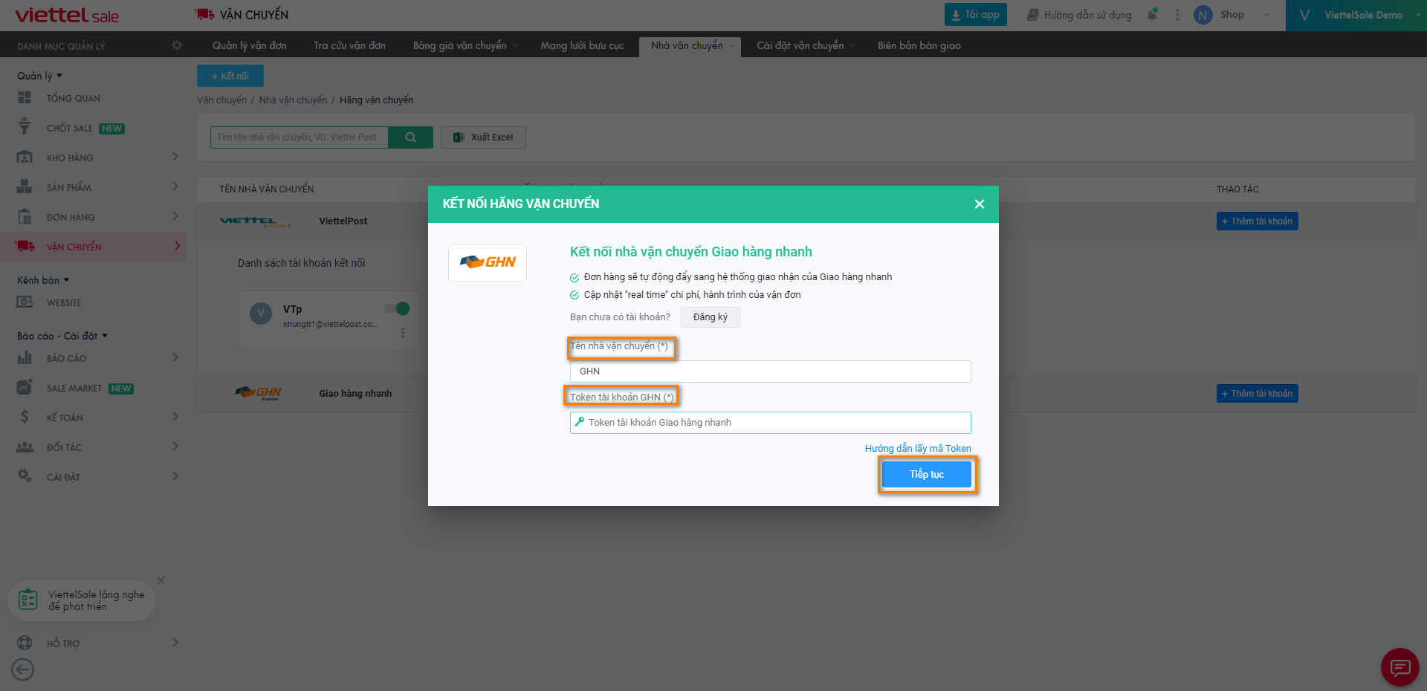Click Thêm tài khoản for ViettelPost
1427x691 pixels.
[x=1257, y=221]
